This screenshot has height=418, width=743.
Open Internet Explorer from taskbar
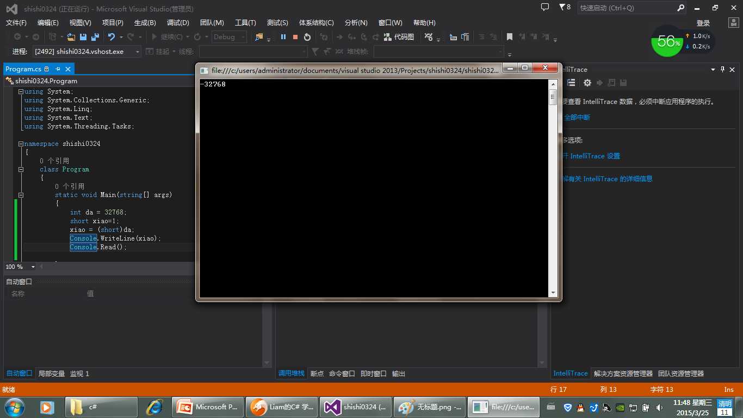154,407
